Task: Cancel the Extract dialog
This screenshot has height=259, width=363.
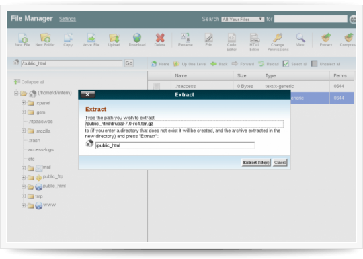Action: [280, 163]
